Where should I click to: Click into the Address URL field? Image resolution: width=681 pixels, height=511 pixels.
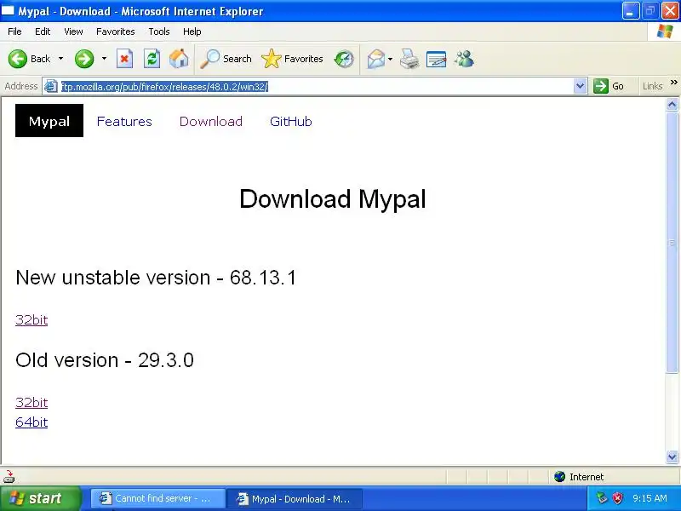(x=315, y=86)
